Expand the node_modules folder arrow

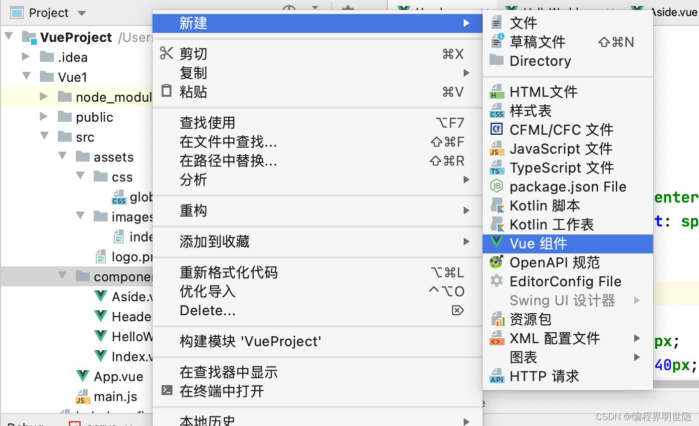[x=44, y=96]
